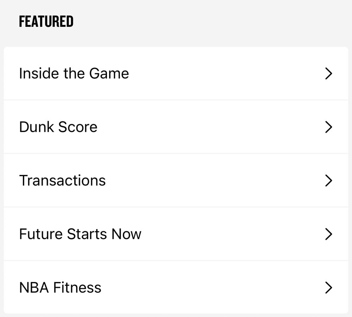352x317 pixels.
Task: Choose the Dunk Score label text
Action: tap(58, 127)
